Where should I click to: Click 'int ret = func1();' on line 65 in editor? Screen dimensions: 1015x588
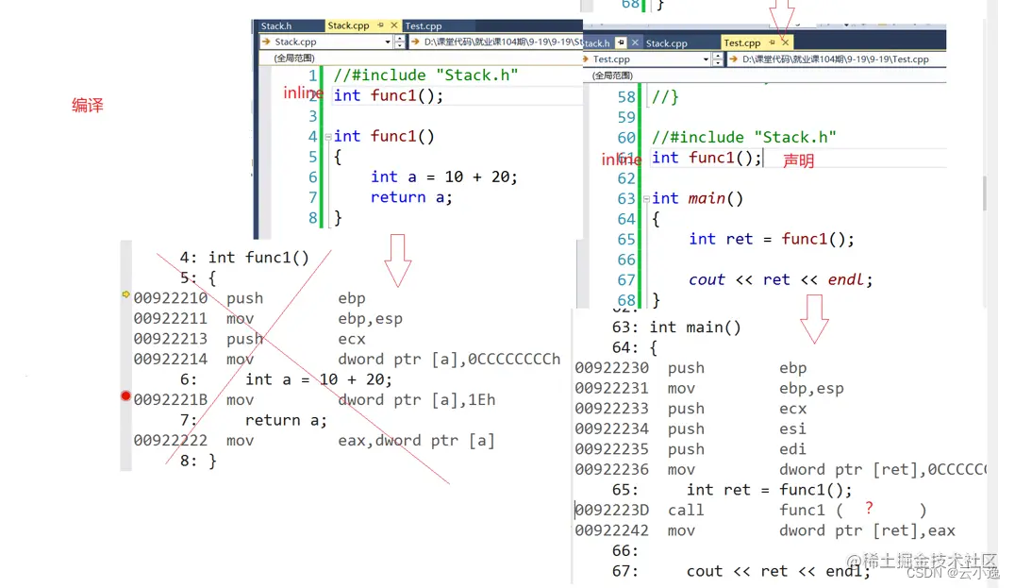pyautogui.click(x=772, y=240)
